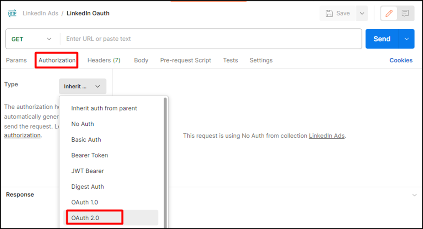This screenshot has height=229, width=423.
Task: Click the Send button
Action: point(382,39)
